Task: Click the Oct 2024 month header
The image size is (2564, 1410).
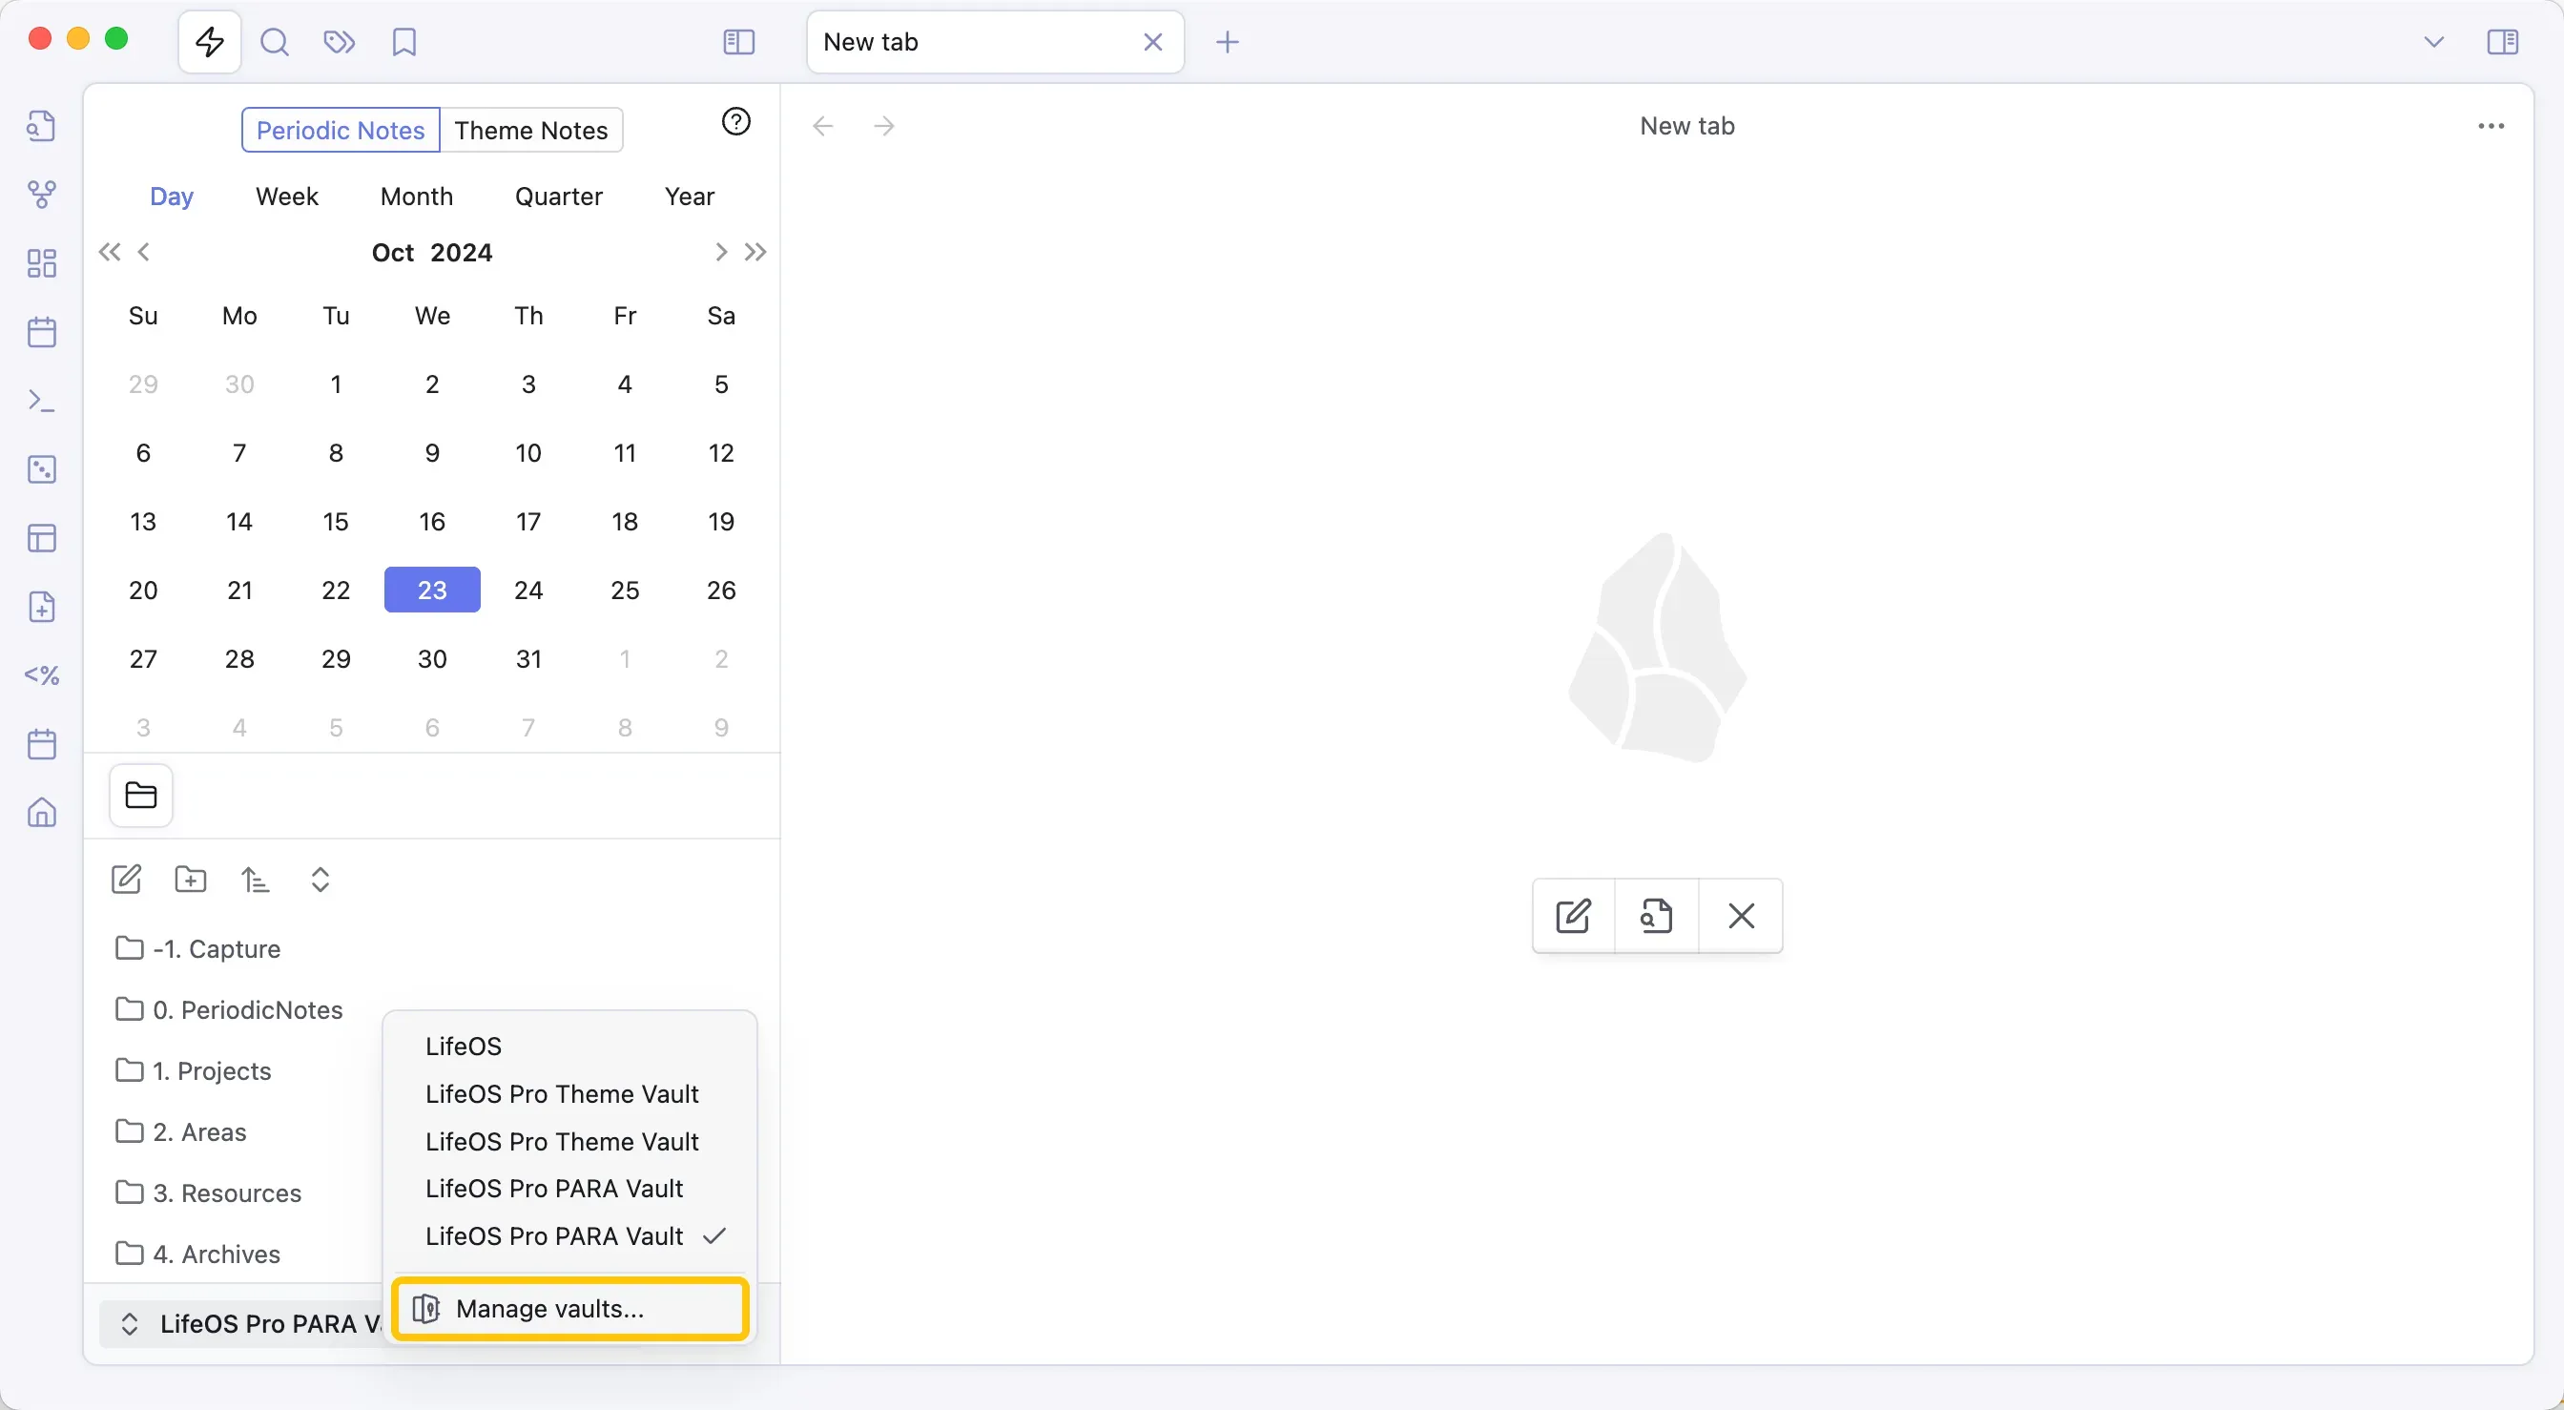Action: pyautogui.click(x=432, y=252)
